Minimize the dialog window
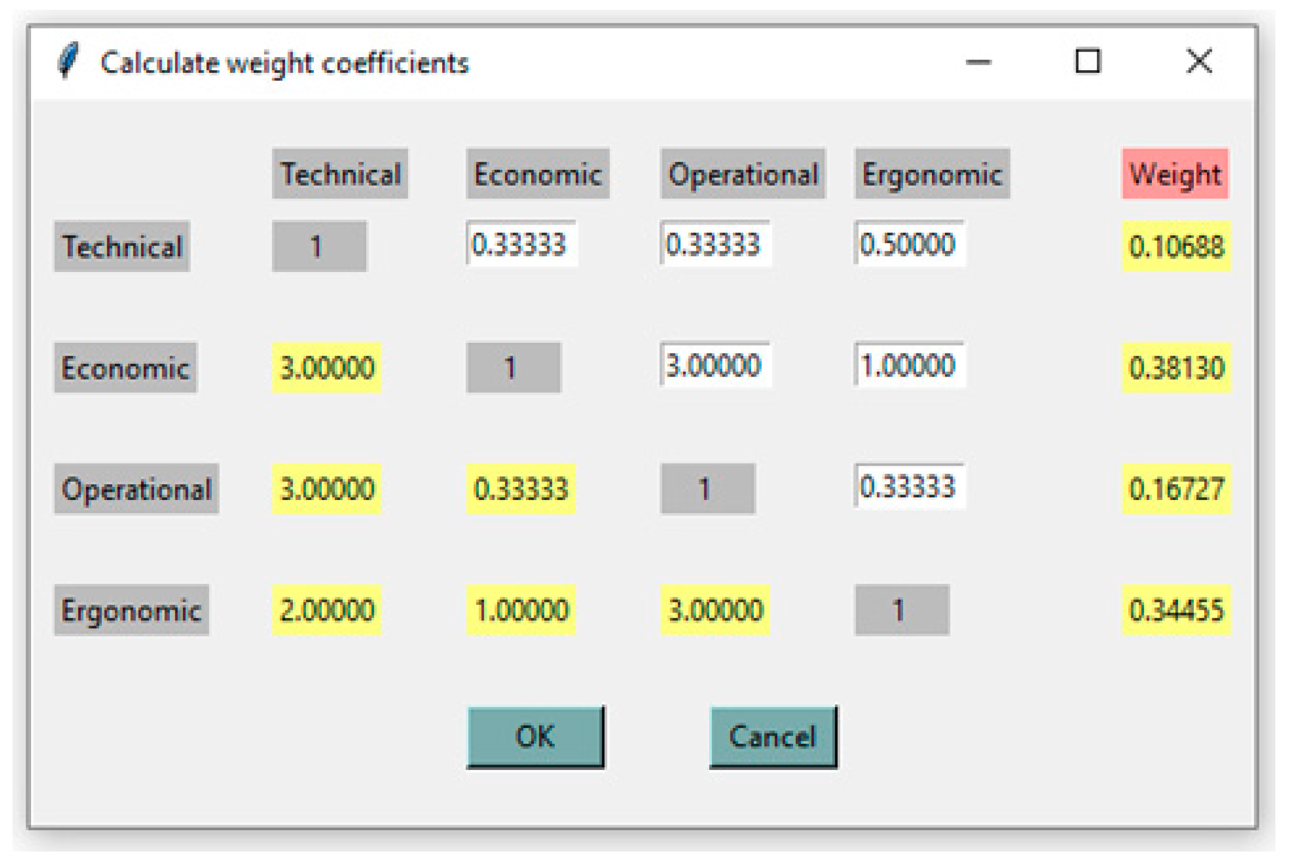 pos(979,61)
